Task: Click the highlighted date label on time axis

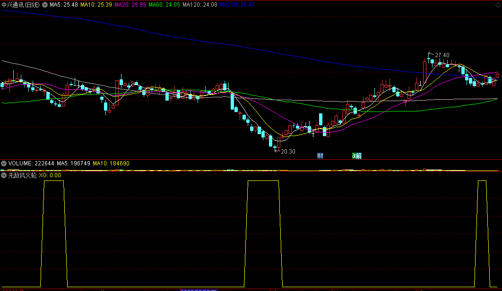Action: pos(199,290)
